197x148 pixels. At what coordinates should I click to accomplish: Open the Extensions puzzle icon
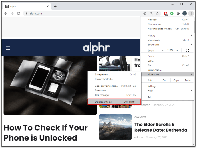178,13
